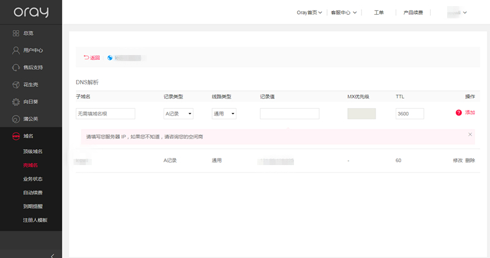This screenshot has width=490, height=258.
Task: Open the 记录类型 A记录 dropdown
Action: pyautogui.click(x=178, y=114)
